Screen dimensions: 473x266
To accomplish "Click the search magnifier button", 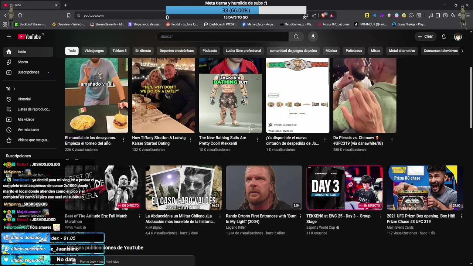I will click(296, 37).
